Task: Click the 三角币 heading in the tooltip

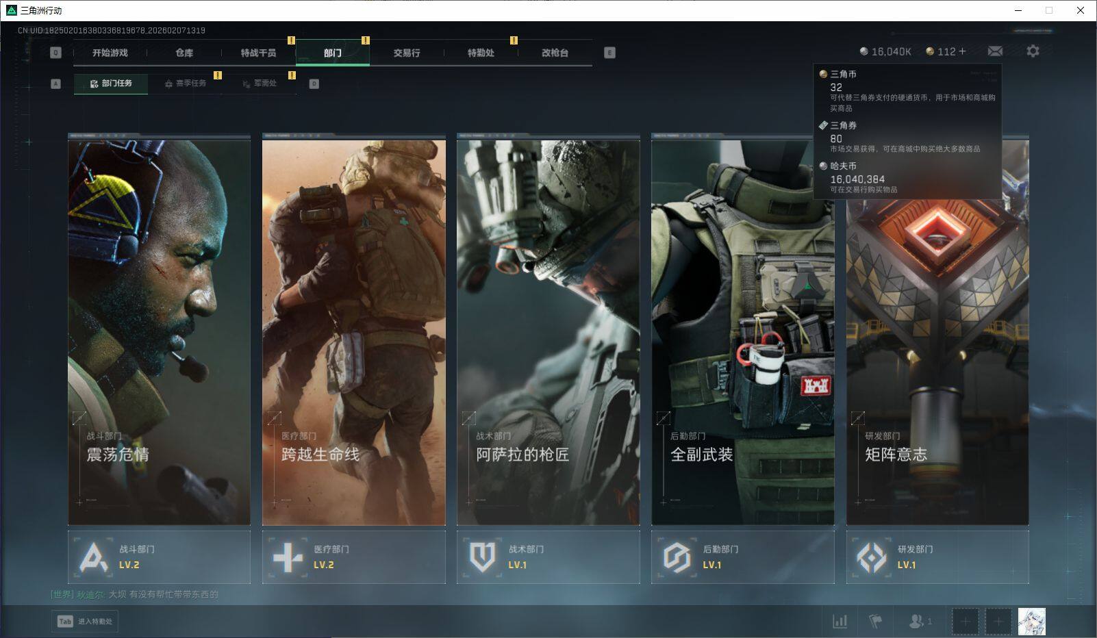Action: tap(843, 74)
